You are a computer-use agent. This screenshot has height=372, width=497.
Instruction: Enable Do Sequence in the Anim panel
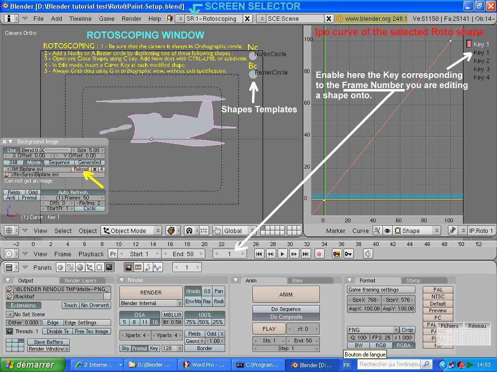[x=286, y=309]
